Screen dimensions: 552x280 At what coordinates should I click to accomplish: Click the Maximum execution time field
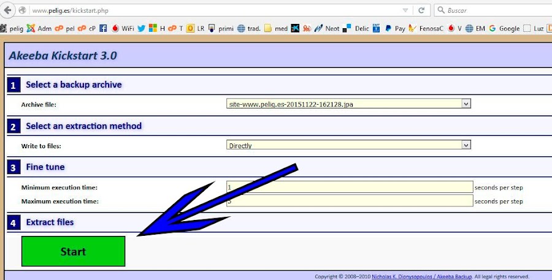tap(350, 201)
